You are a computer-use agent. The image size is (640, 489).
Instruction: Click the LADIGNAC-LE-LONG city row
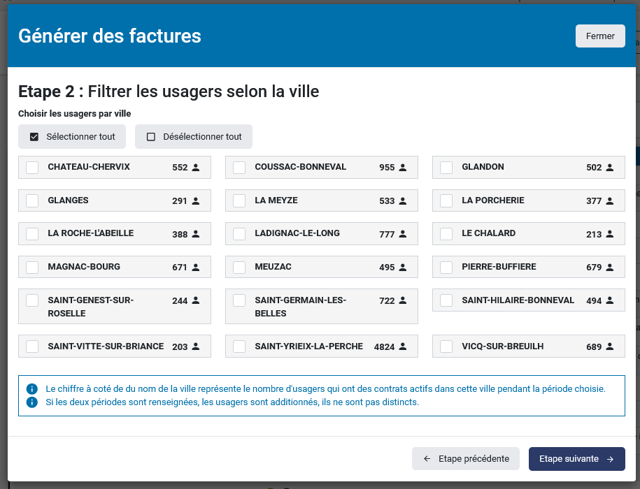(321, 234)
